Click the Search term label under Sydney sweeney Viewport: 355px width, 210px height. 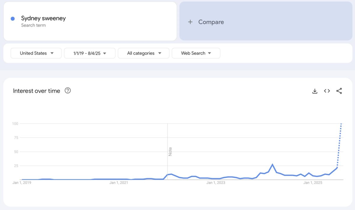(33, 25)
